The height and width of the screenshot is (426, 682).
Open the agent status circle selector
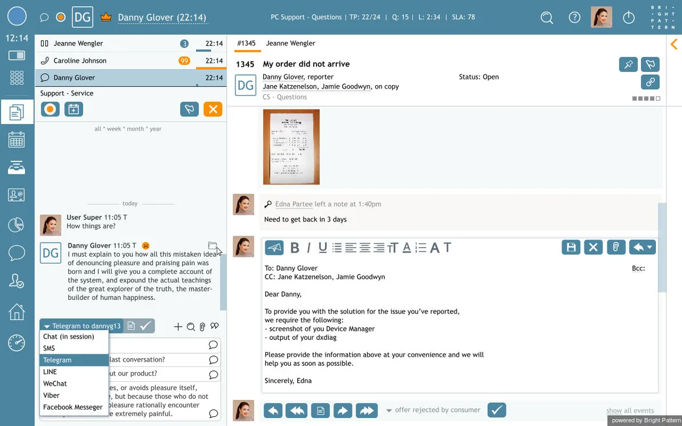tap(17, 16)
